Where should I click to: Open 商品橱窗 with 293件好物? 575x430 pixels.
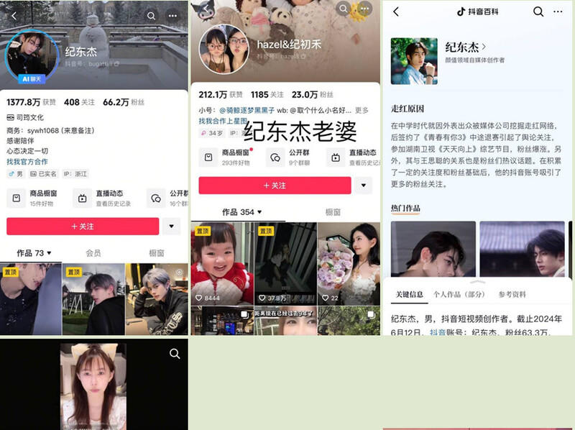pos(226,157)
